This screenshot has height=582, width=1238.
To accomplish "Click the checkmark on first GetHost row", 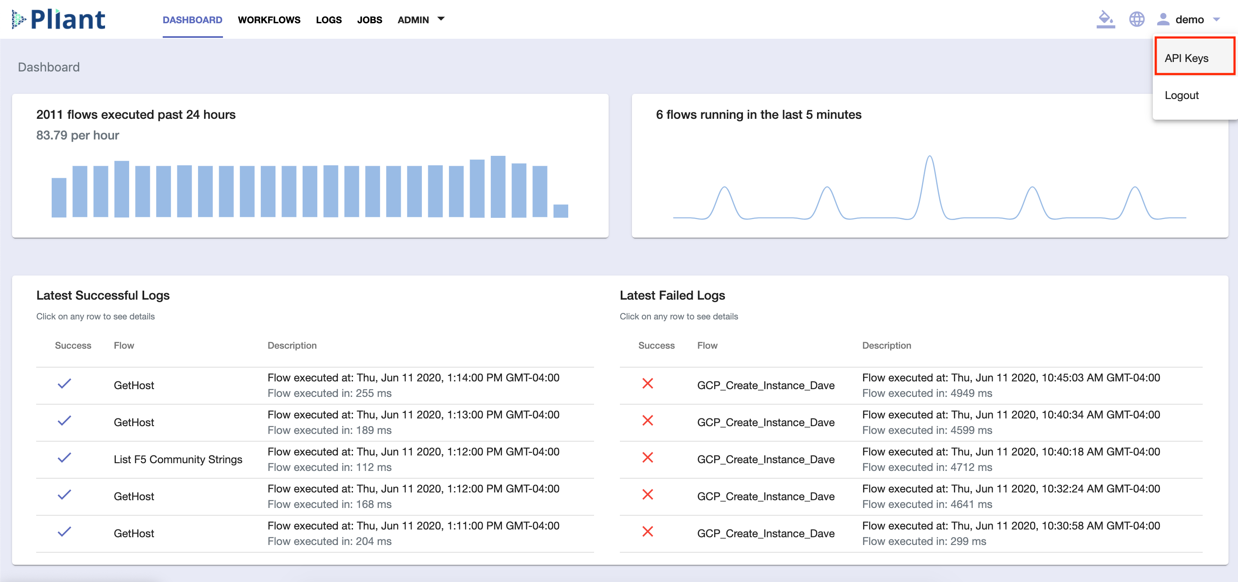I will 65,384.
